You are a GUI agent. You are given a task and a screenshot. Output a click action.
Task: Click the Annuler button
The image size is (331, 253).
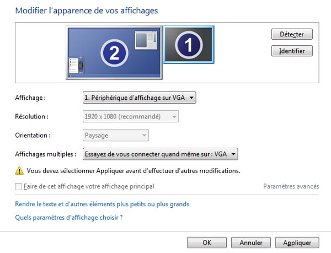pyautogui.click(x=250, y=243)
